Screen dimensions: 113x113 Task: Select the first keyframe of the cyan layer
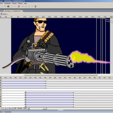(x=26, y=95)
